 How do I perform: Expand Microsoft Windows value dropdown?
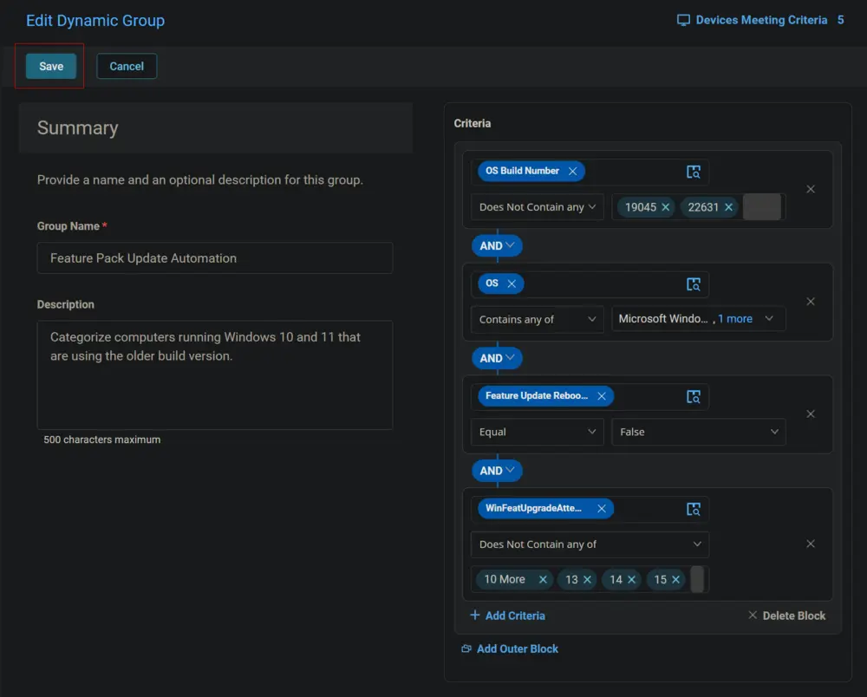coord(768,318)
